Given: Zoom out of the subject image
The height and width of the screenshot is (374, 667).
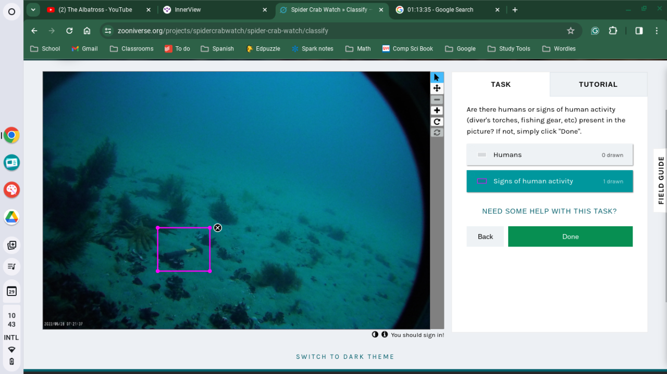Looking at the screenshot, I should 437,99.
